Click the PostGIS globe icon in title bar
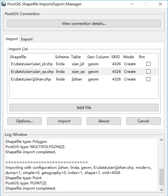Viewport: 168px width, 196px height. 4,4
